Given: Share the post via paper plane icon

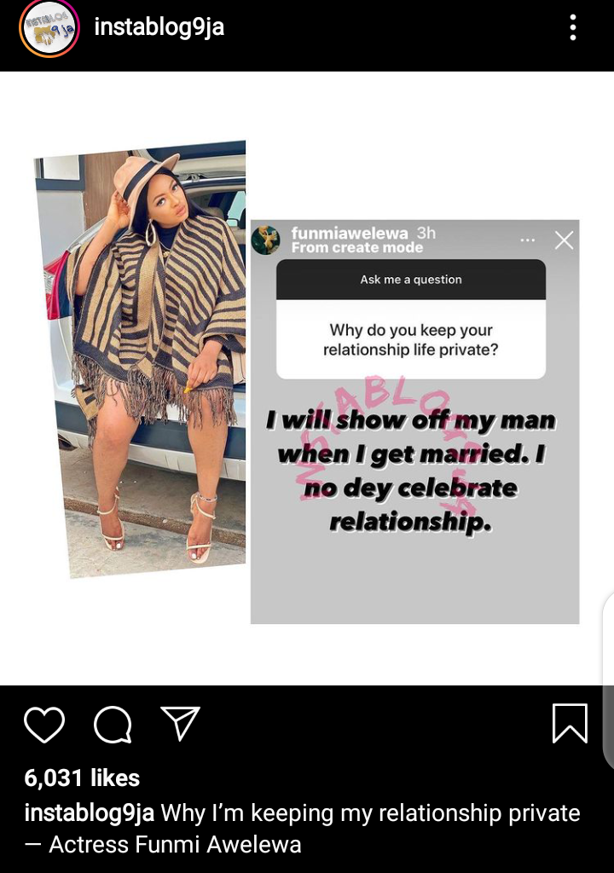Looking at the screenshot, I should click(180, 723).
